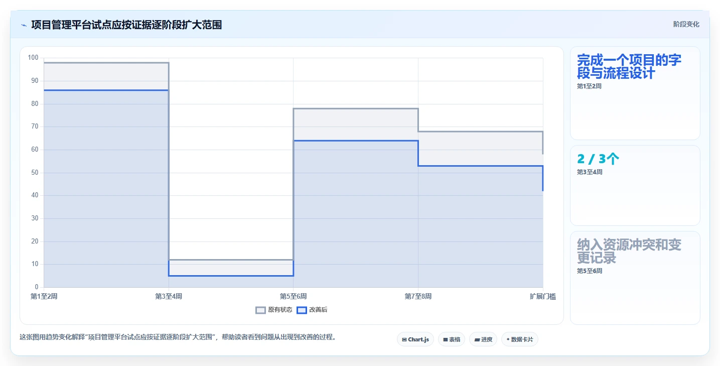
Task: Click the description text below the chart
Action: coord(178,337)
